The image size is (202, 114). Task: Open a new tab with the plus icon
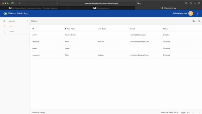tap(195, 3)
